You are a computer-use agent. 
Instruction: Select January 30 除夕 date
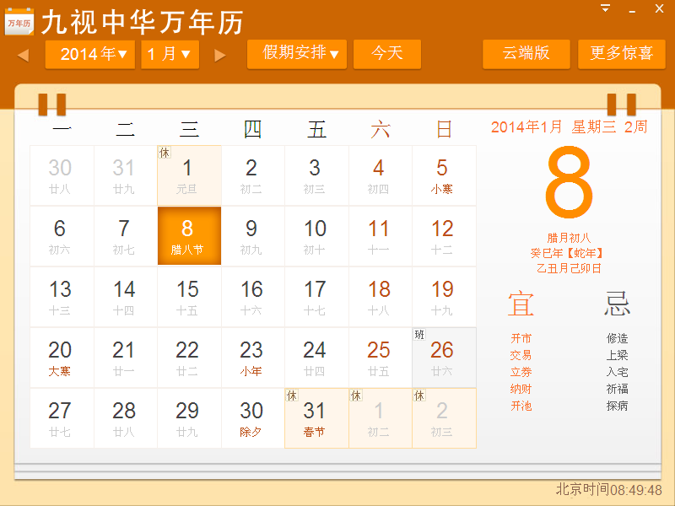click(253, 418)
